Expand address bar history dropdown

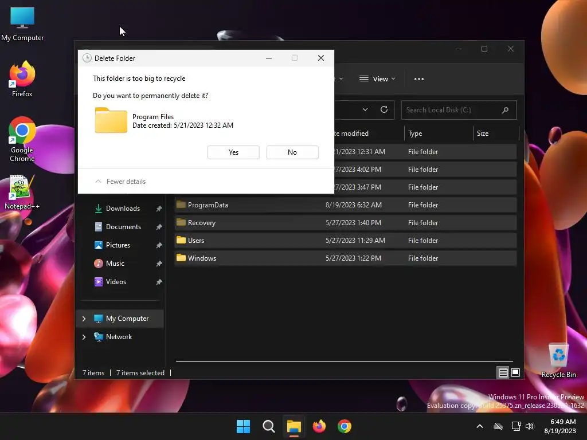365,109
